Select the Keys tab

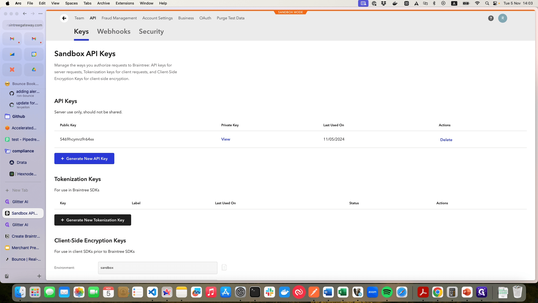(x=81, y=31)
